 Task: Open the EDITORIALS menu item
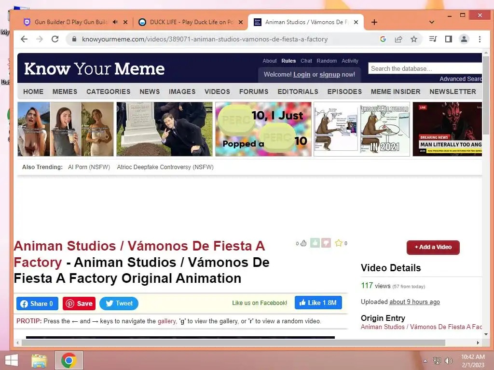pos(298,92)
